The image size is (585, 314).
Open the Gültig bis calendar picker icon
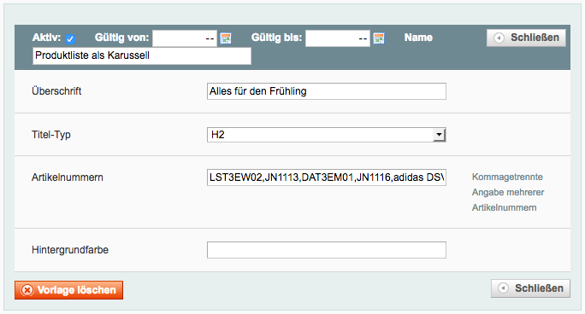pos(379,38)
